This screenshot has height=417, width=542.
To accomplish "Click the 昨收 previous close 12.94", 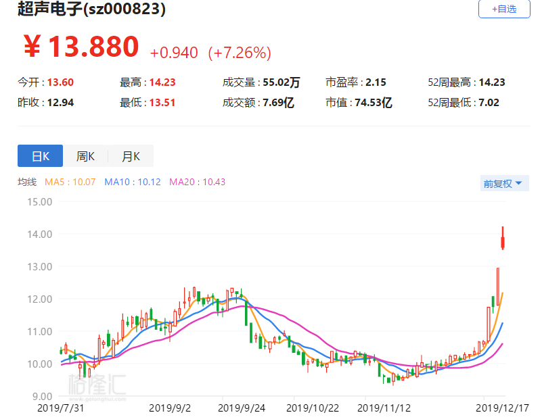I will pyautogui.click(x=60, y=103).
